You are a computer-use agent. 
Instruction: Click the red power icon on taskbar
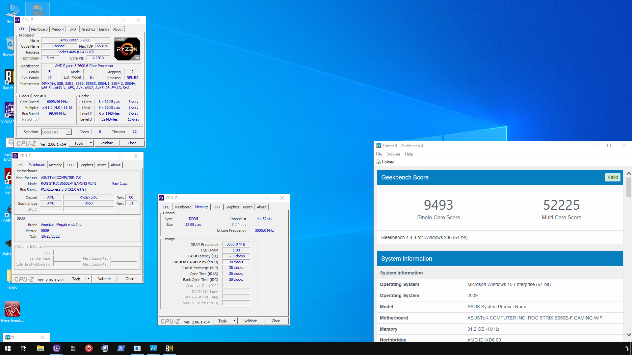point(89,348)
